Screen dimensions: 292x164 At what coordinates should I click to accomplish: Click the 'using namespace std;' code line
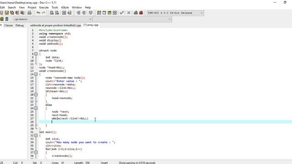[55, 33]
